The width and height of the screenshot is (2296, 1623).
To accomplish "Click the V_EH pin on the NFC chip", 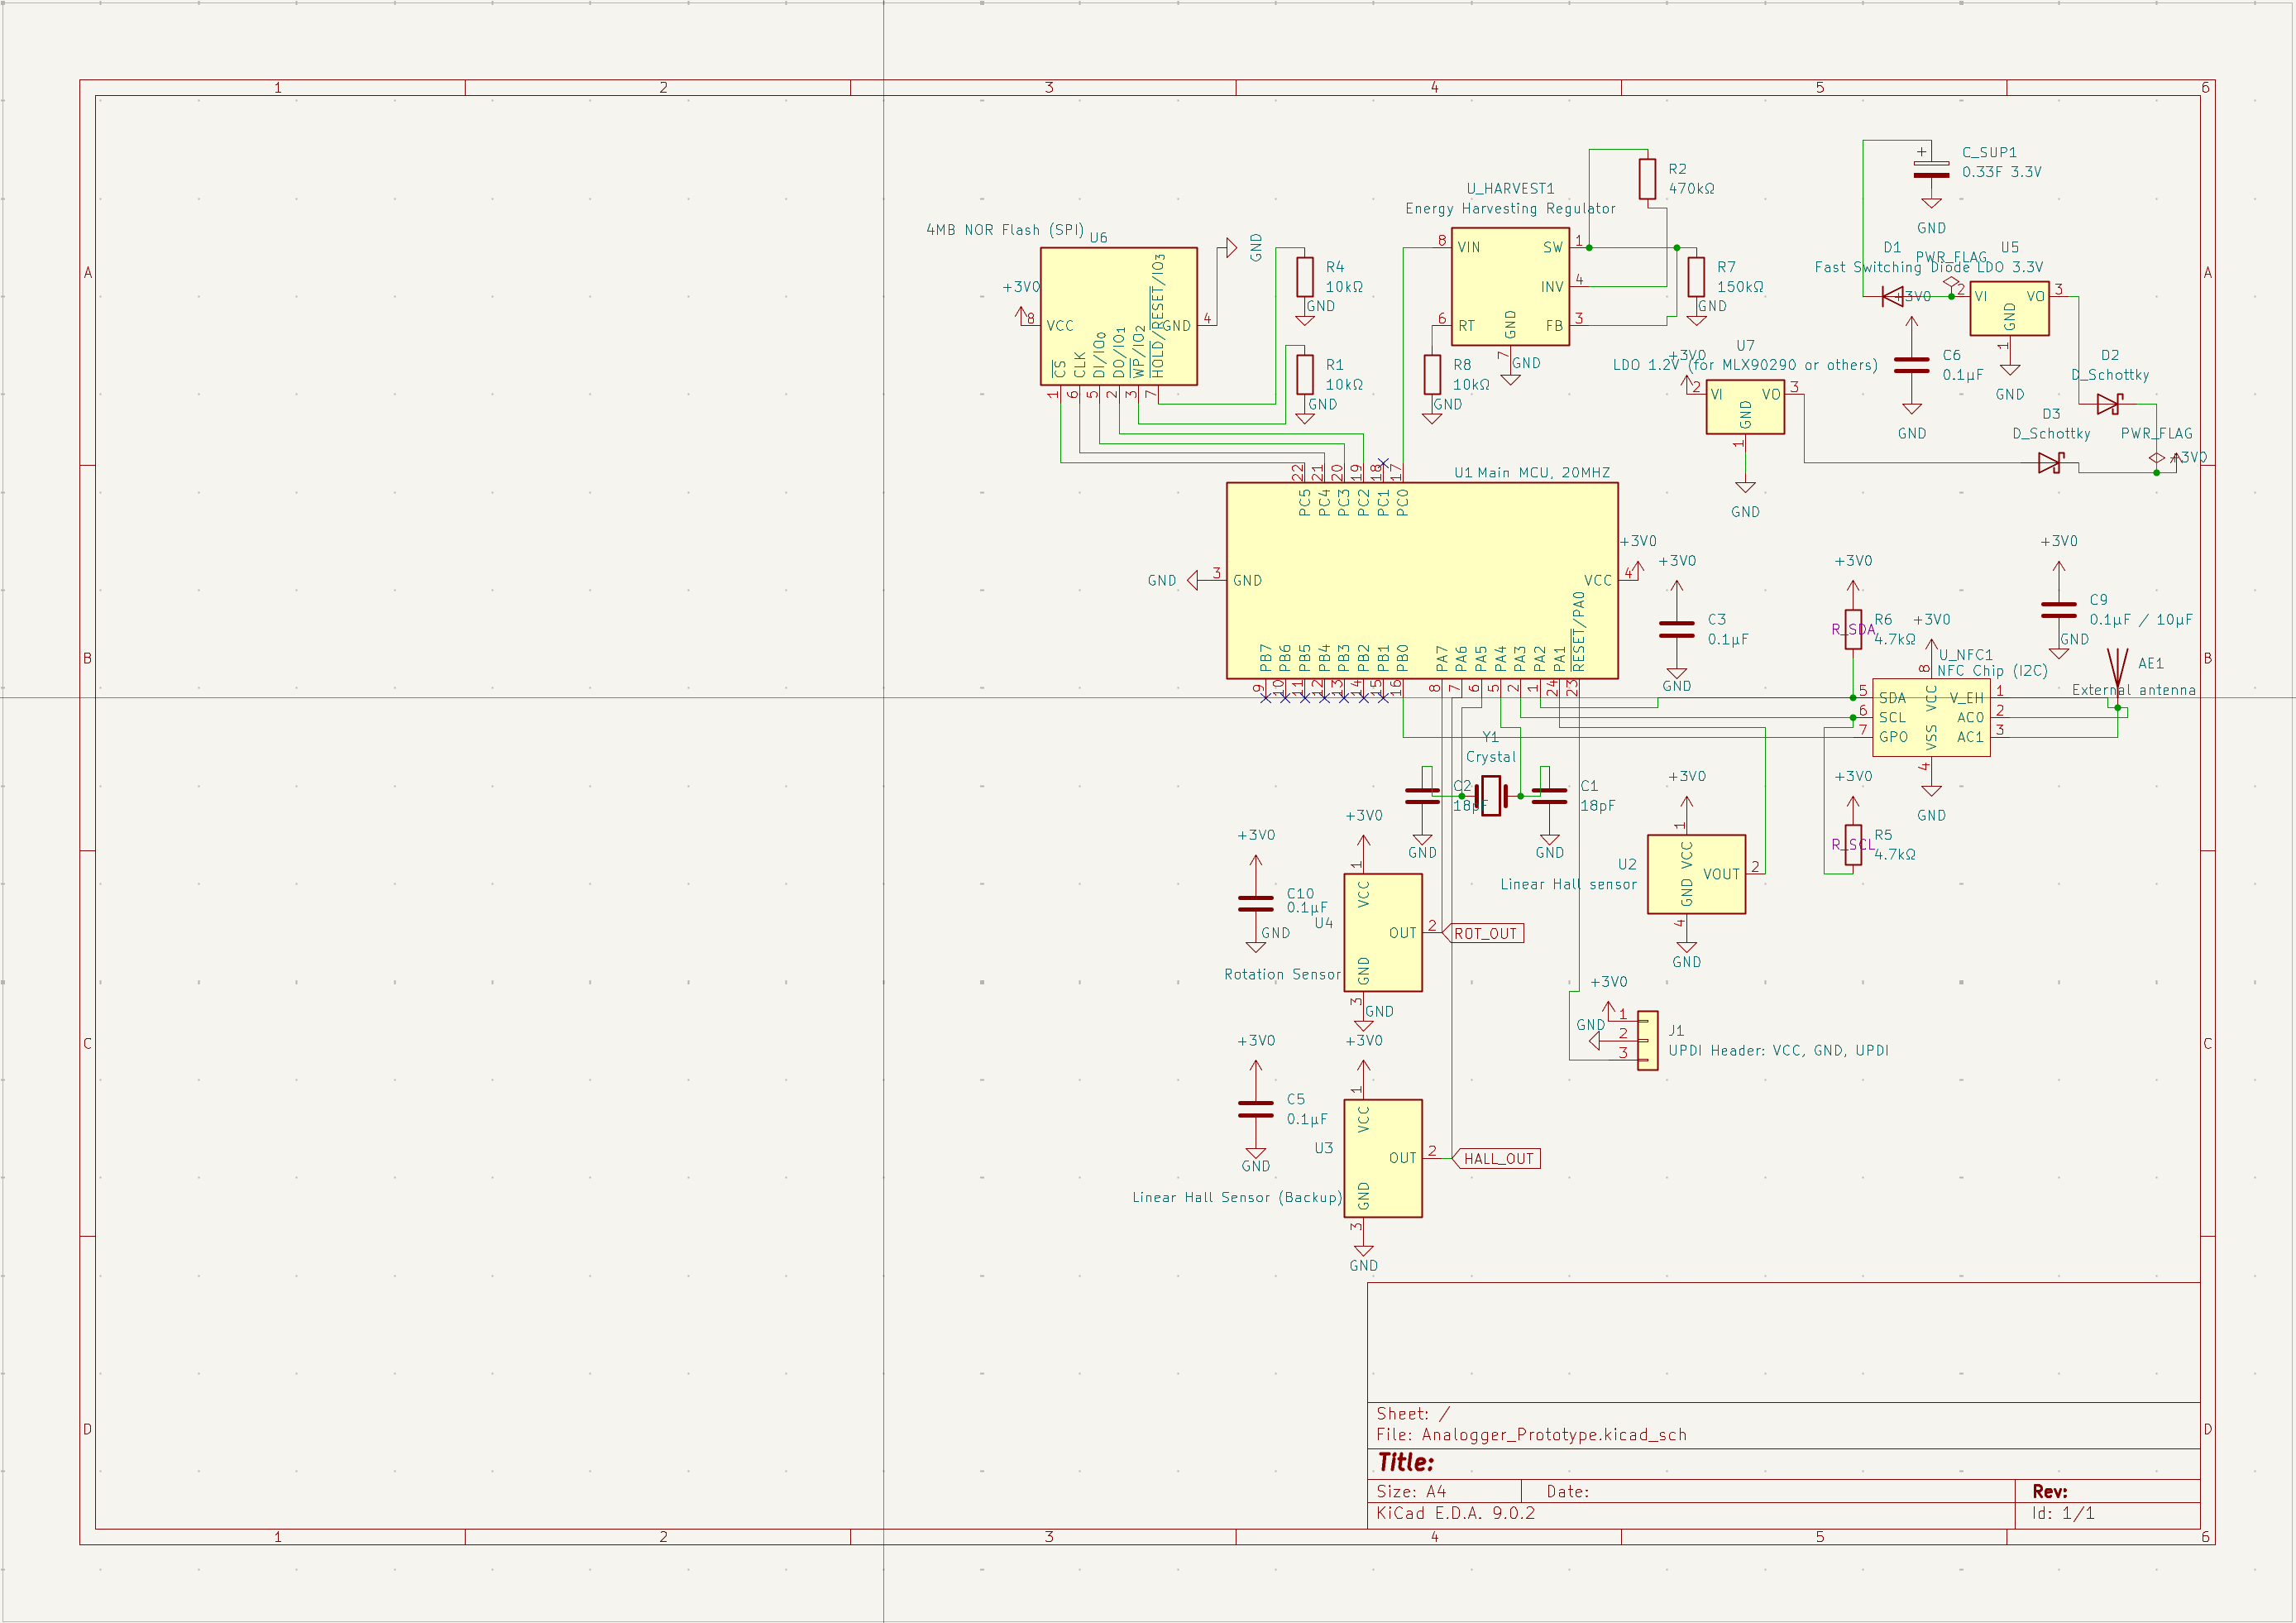I will pos(1965,698).
